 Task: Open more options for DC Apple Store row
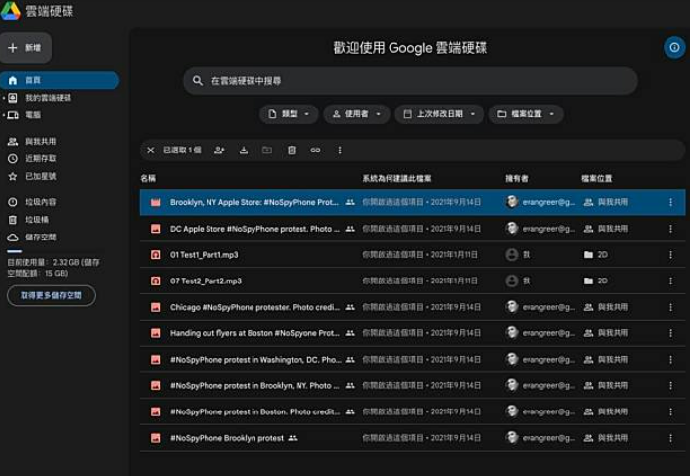click(x=670, y=229)
